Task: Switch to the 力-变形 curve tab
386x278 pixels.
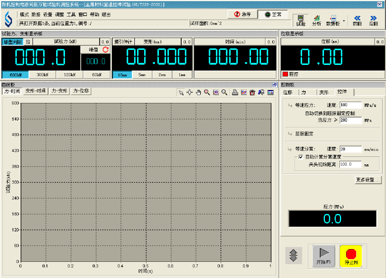Action: [x=59, y=91]
